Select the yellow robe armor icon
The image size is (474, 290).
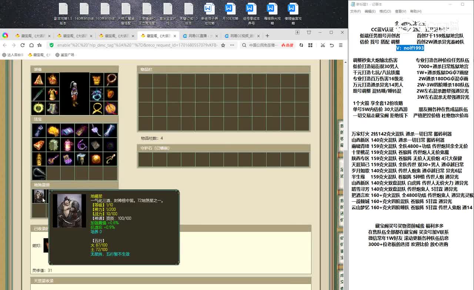pyautogui.click(x=53, y=94)
